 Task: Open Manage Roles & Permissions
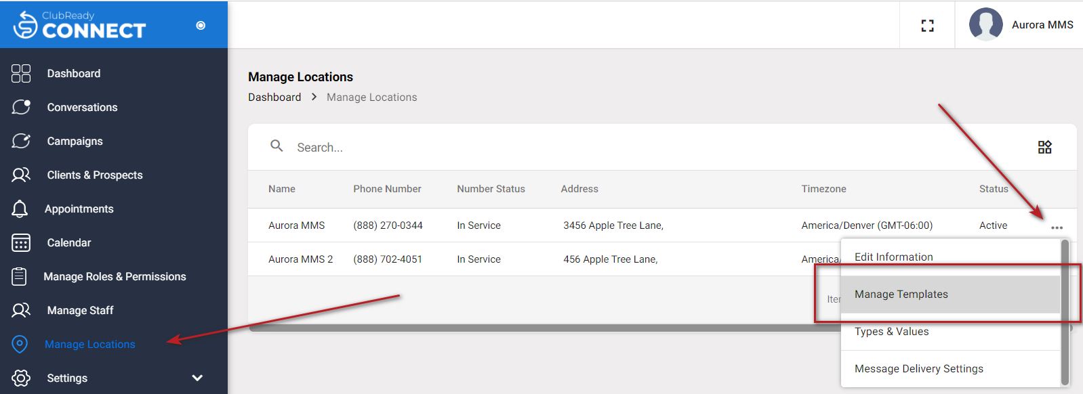(x=114, y=276)
